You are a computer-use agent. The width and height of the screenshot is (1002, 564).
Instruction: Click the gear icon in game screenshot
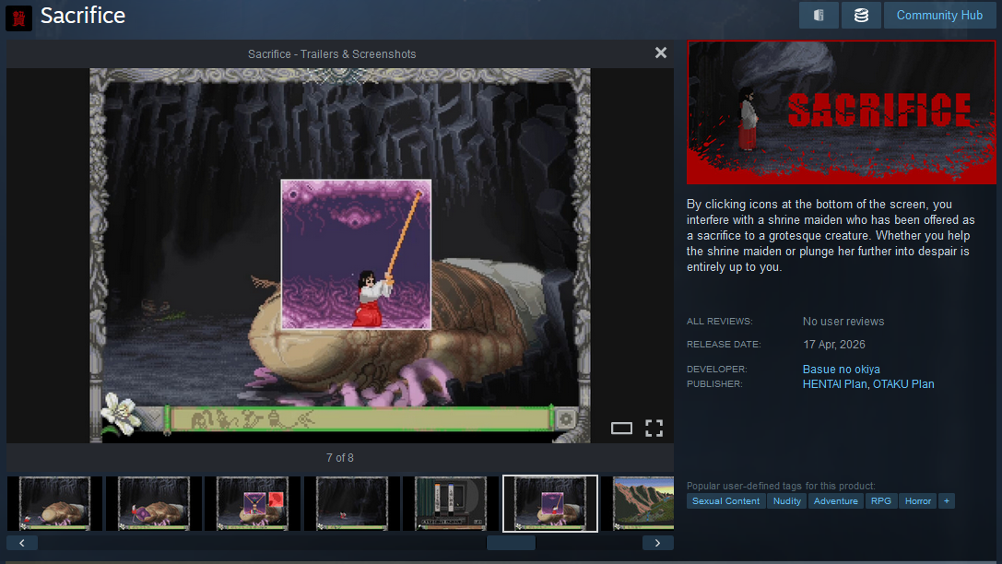tap(566, 419)
